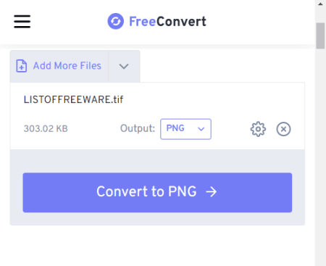326x266 pixels.
Task: Click the gray panel area below the Convert button
Action: (x=157, y=219)
